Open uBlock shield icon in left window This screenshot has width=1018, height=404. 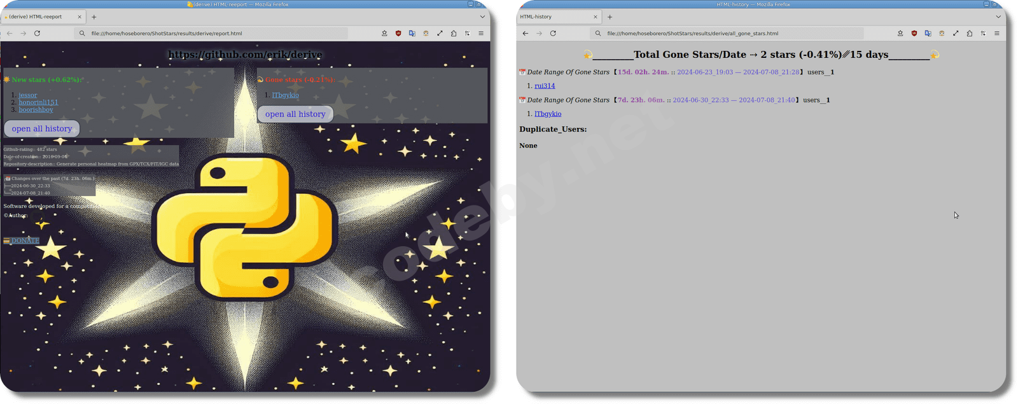click(x=398, y=33)
